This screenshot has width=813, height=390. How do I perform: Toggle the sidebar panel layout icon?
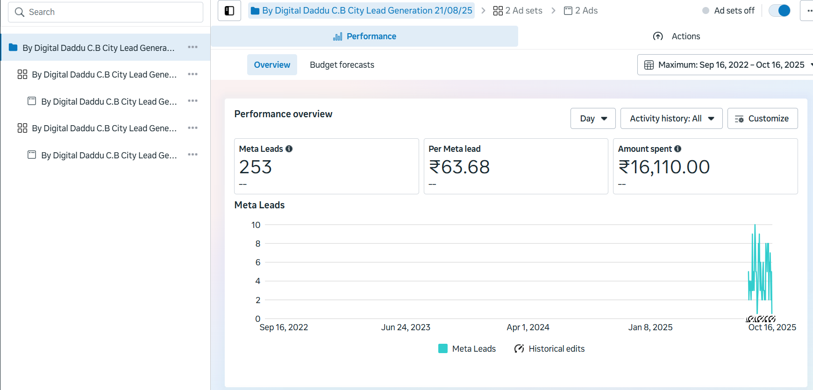pyautogui.click(x=229, y=11)
